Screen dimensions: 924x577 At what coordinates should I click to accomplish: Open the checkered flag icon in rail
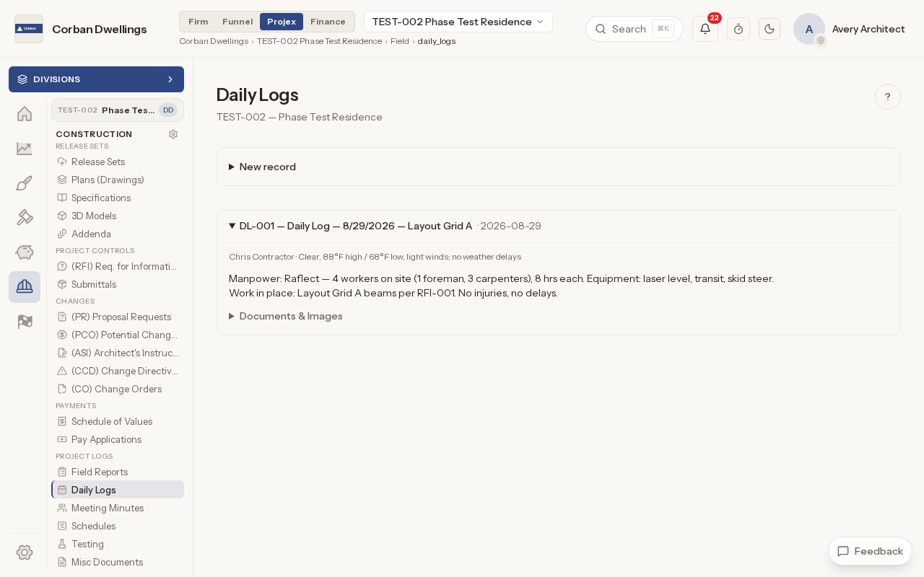[x=25, y=322]
